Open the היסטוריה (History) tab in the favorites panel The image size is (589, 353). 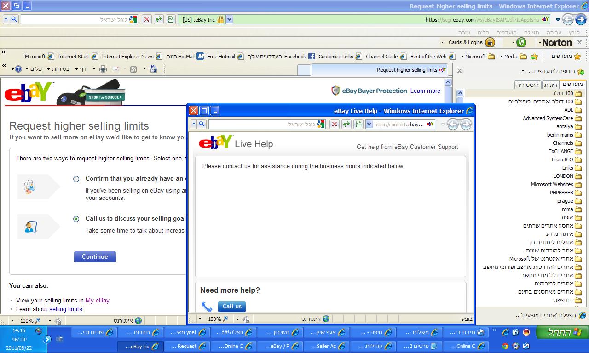(527, 85)
